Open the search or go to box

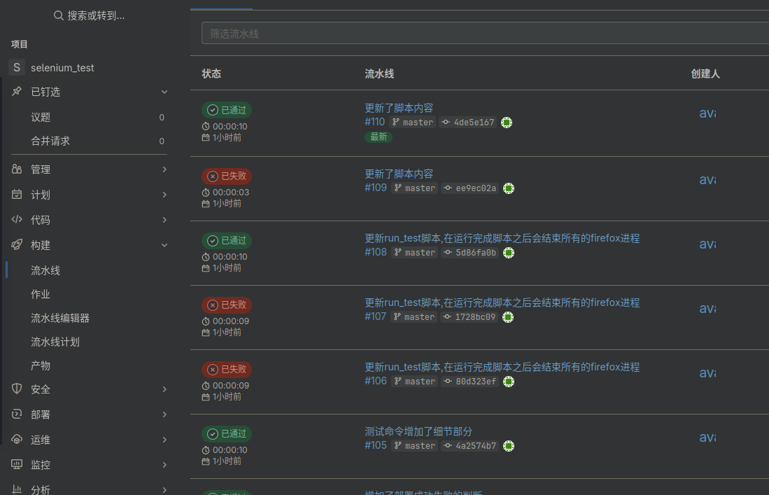(89, 15)
